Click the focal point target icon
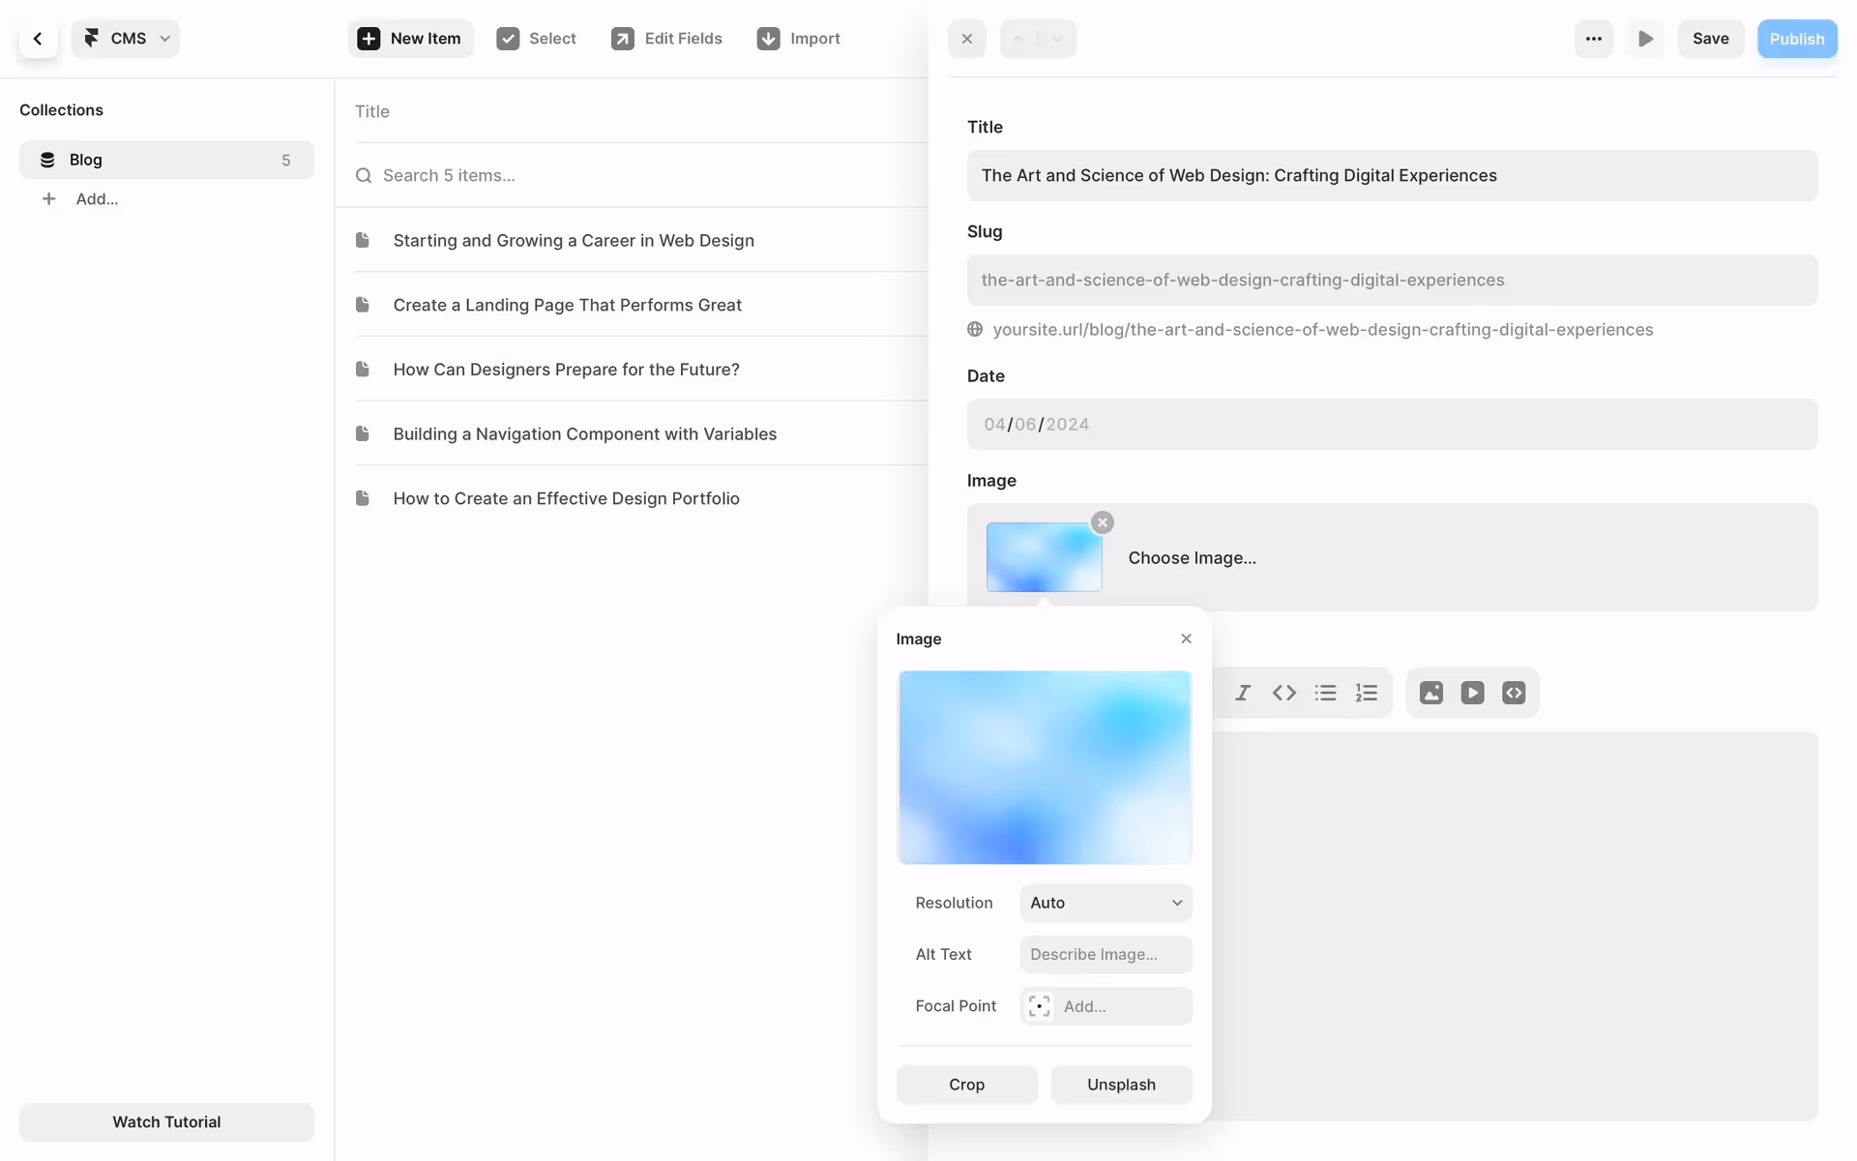The height and width of the screenshot is (1161, 1857). (x=1040, y=1006)
